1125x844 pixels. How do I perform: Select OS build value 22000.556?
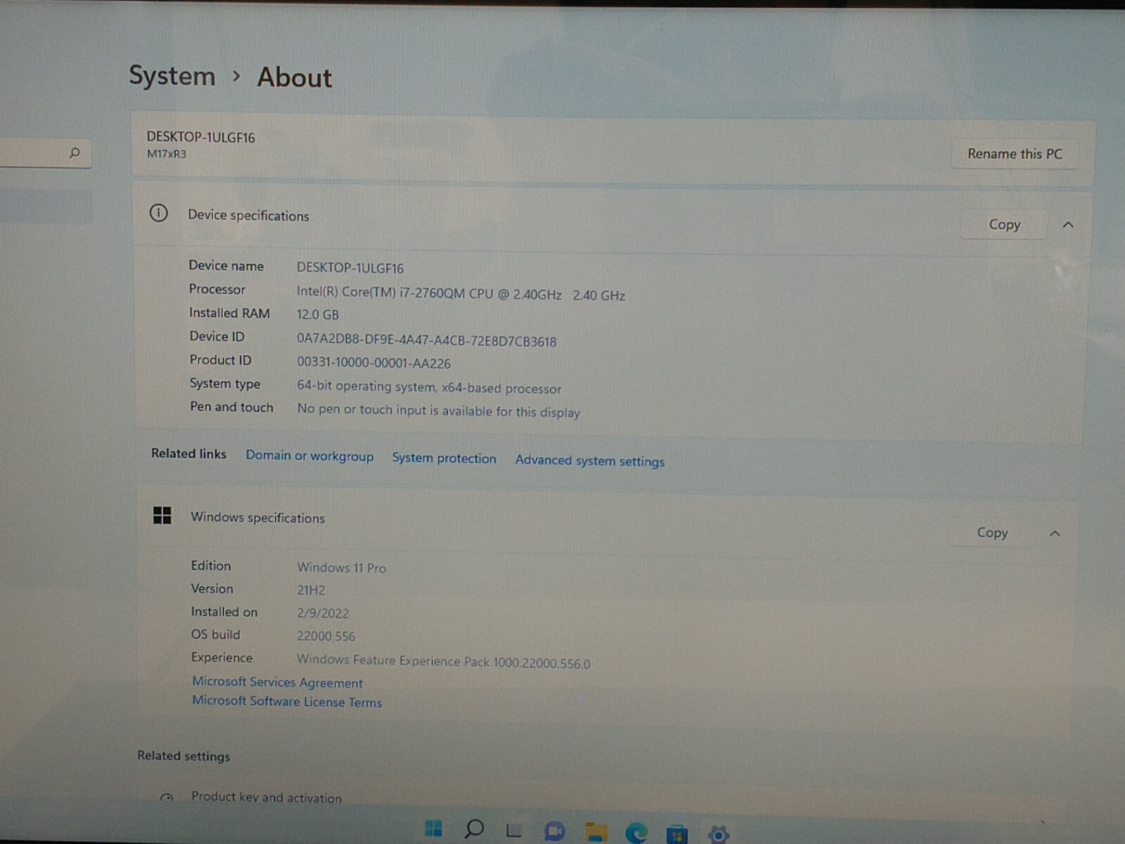pos(326,636)
